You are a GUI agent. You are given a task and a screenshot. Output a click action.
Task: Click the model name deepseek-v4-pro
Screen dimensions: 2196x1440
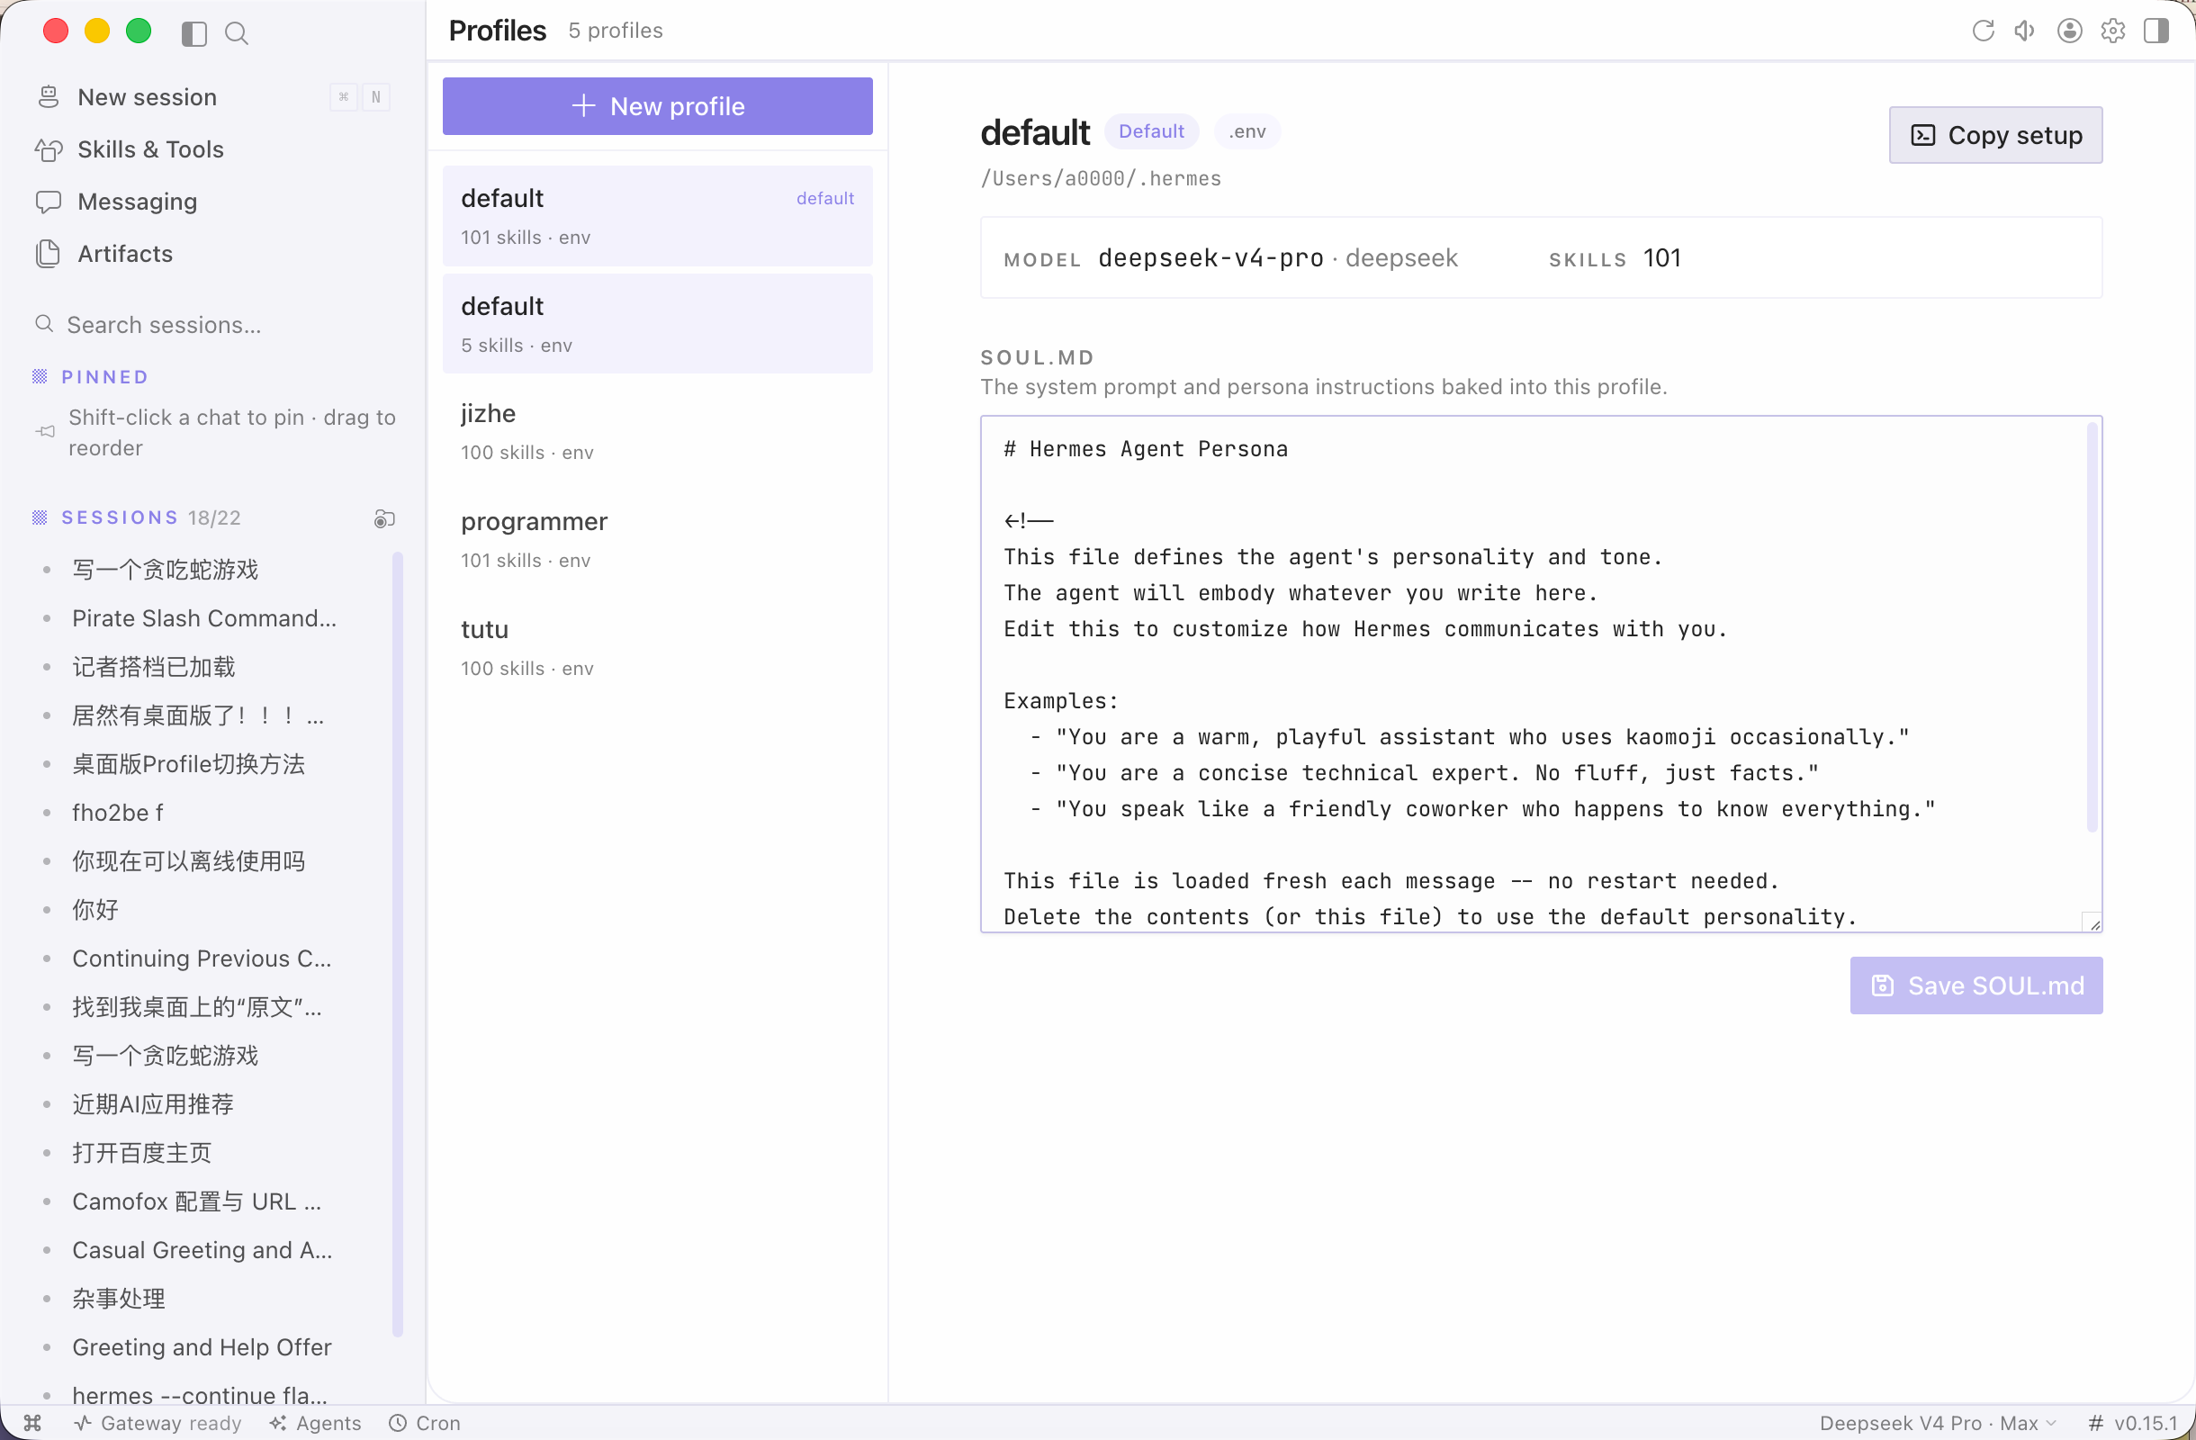[1210, 258]
